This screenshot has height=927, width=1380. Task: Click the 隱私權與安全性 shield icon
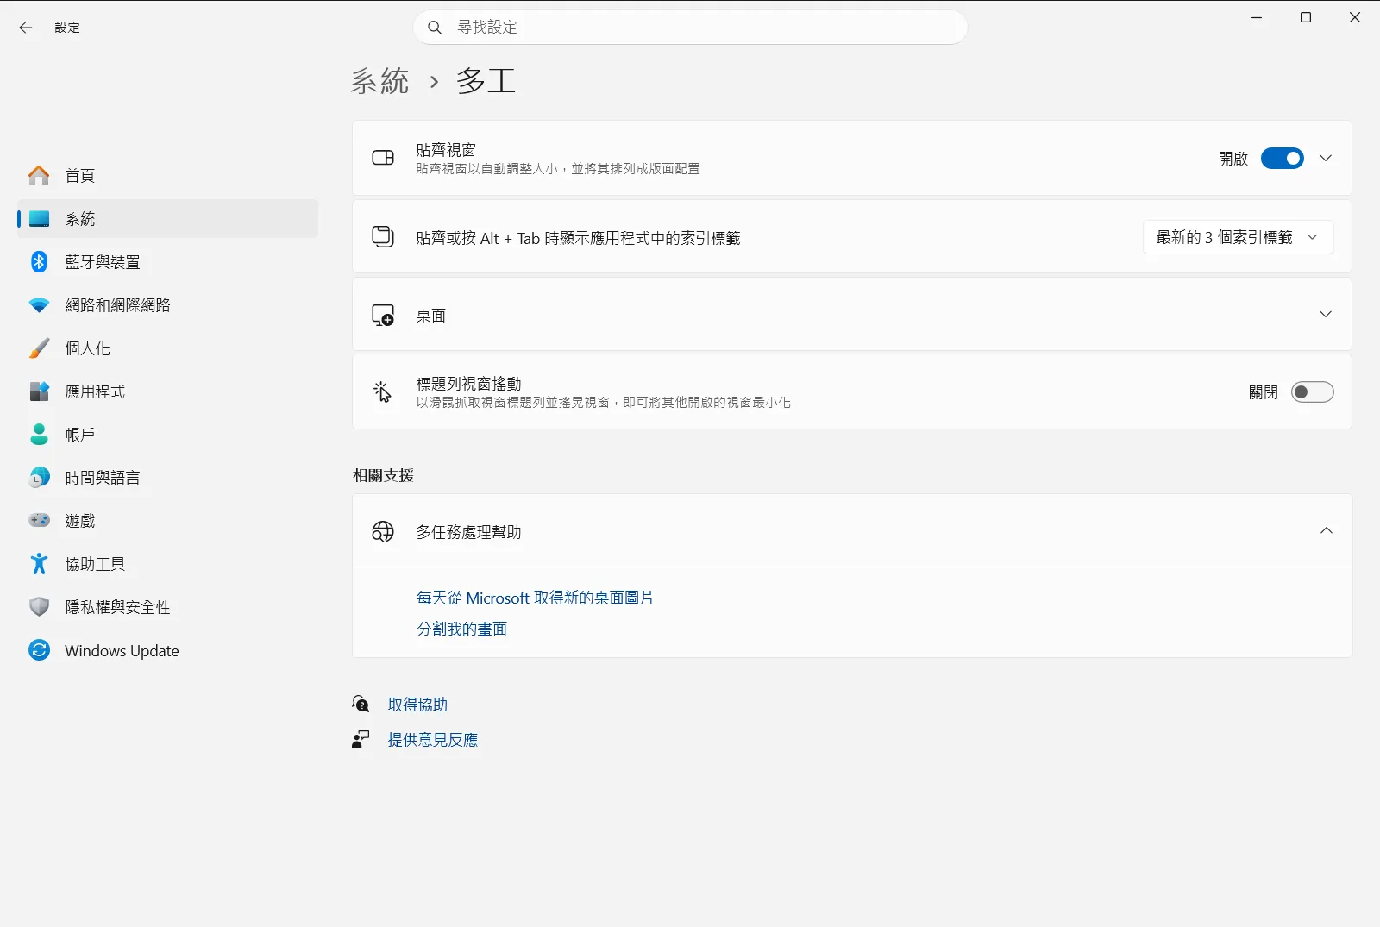pyautogui.click(x=39, y=607)
